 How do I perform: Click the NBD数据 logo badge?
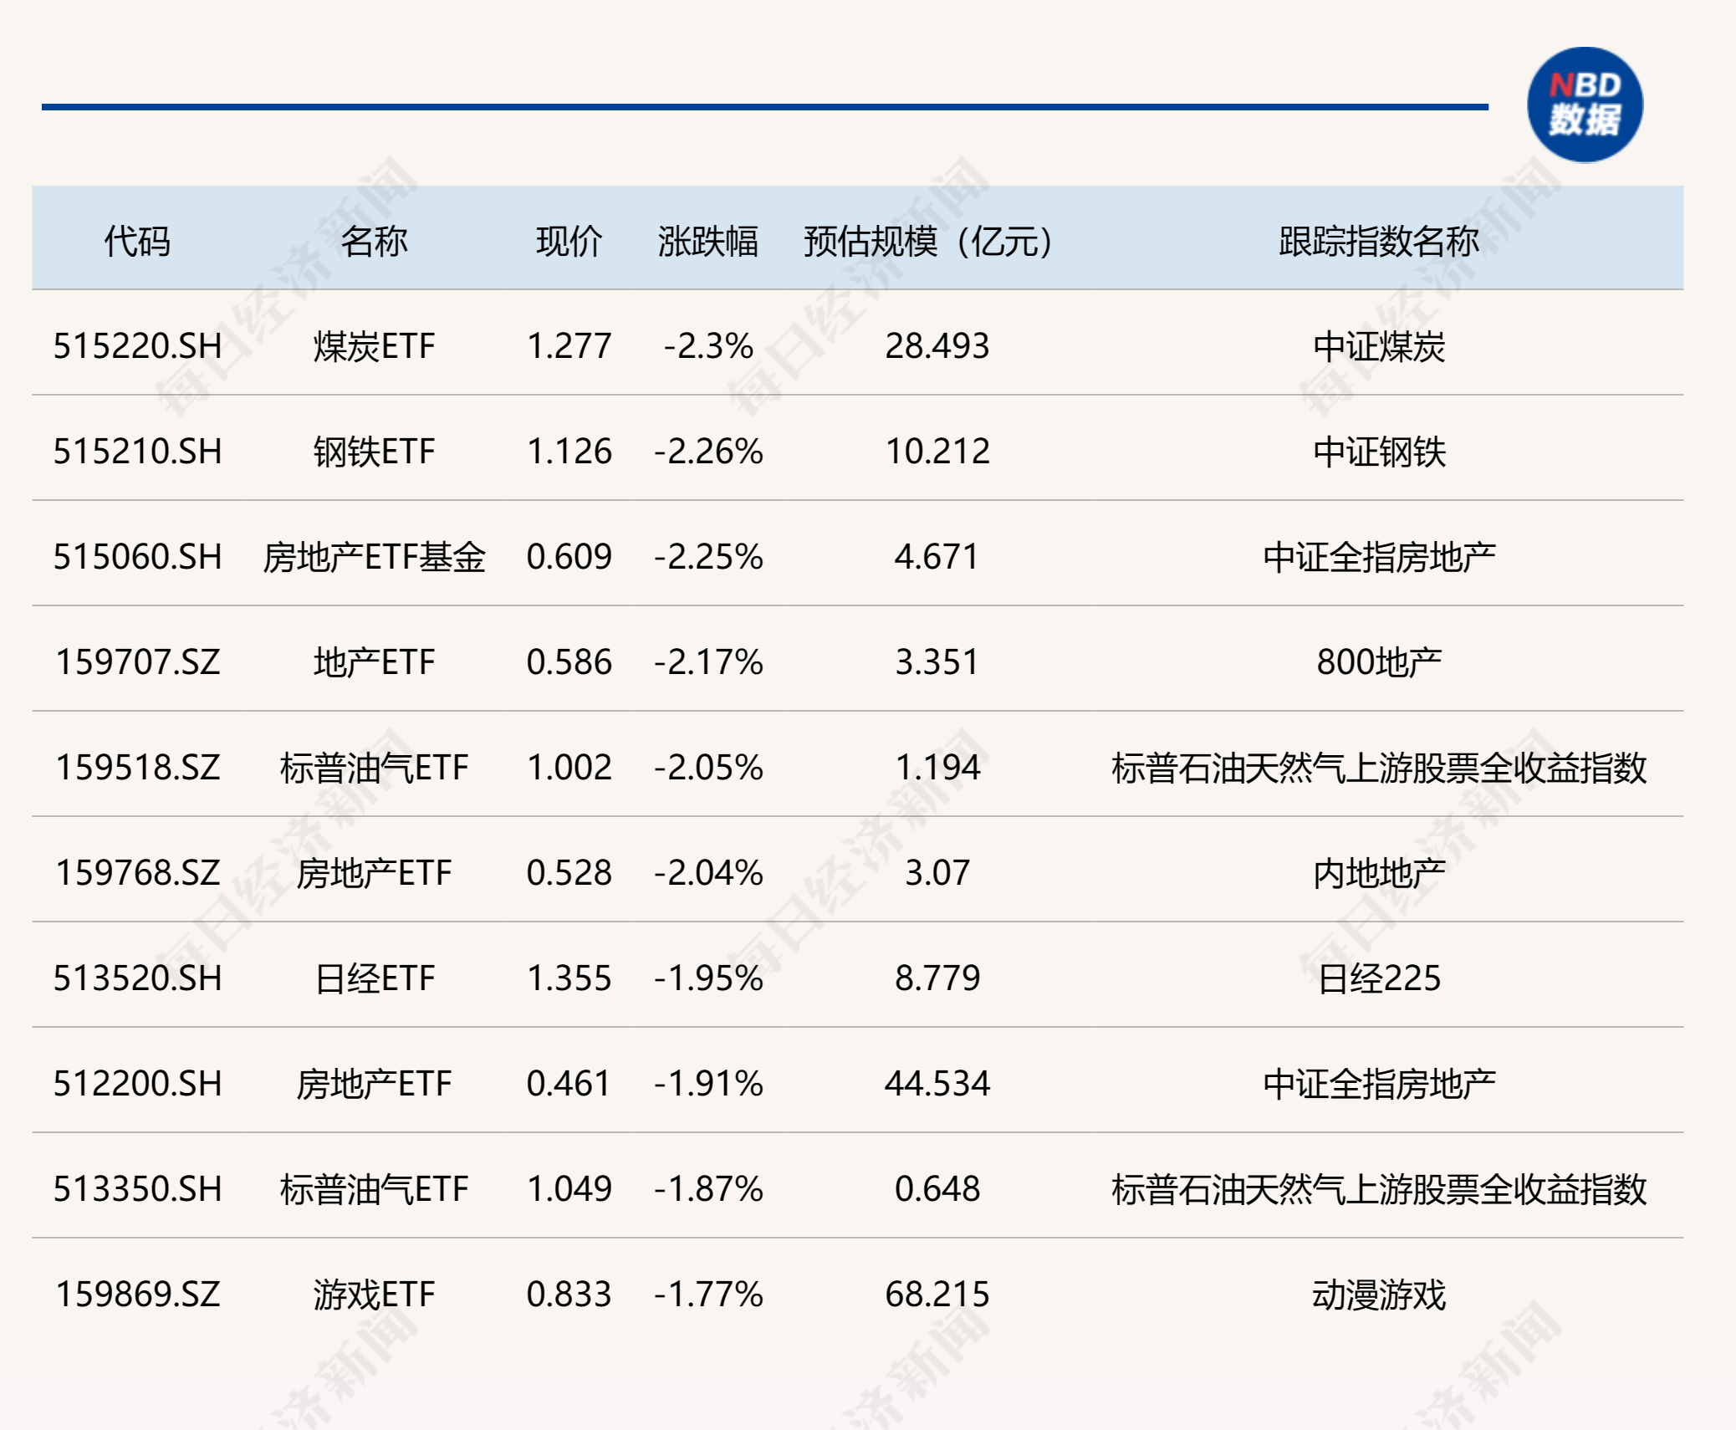coord(1585,105)
